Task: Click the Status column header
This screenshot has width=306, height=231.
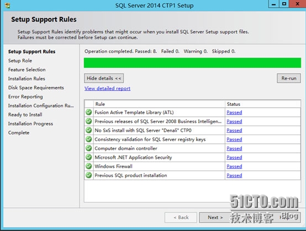Action: click(x=263, y=104)
